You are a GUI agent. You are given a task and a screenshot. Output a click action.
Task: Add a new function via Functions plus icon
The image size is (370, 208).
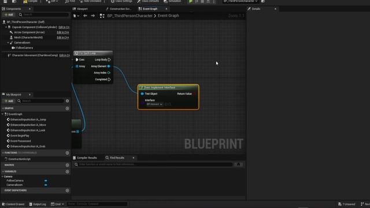coord(67,153)
